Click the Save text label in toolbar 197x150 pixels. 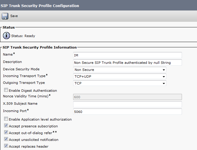[14, 16]
